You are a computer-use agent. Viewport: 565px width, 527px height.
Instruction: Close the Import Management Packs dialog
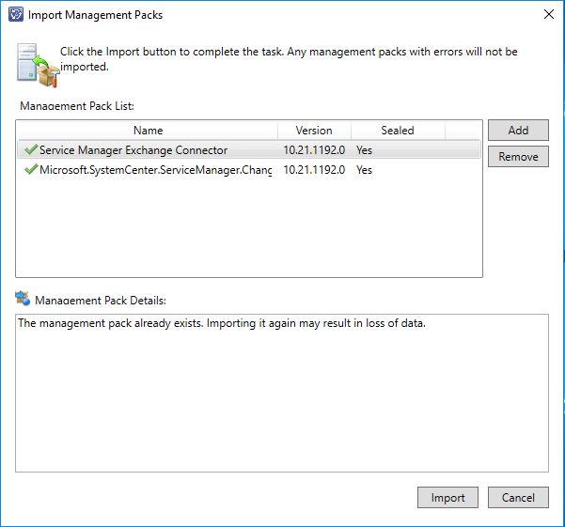pyautogui.click(x=549, y=14)
